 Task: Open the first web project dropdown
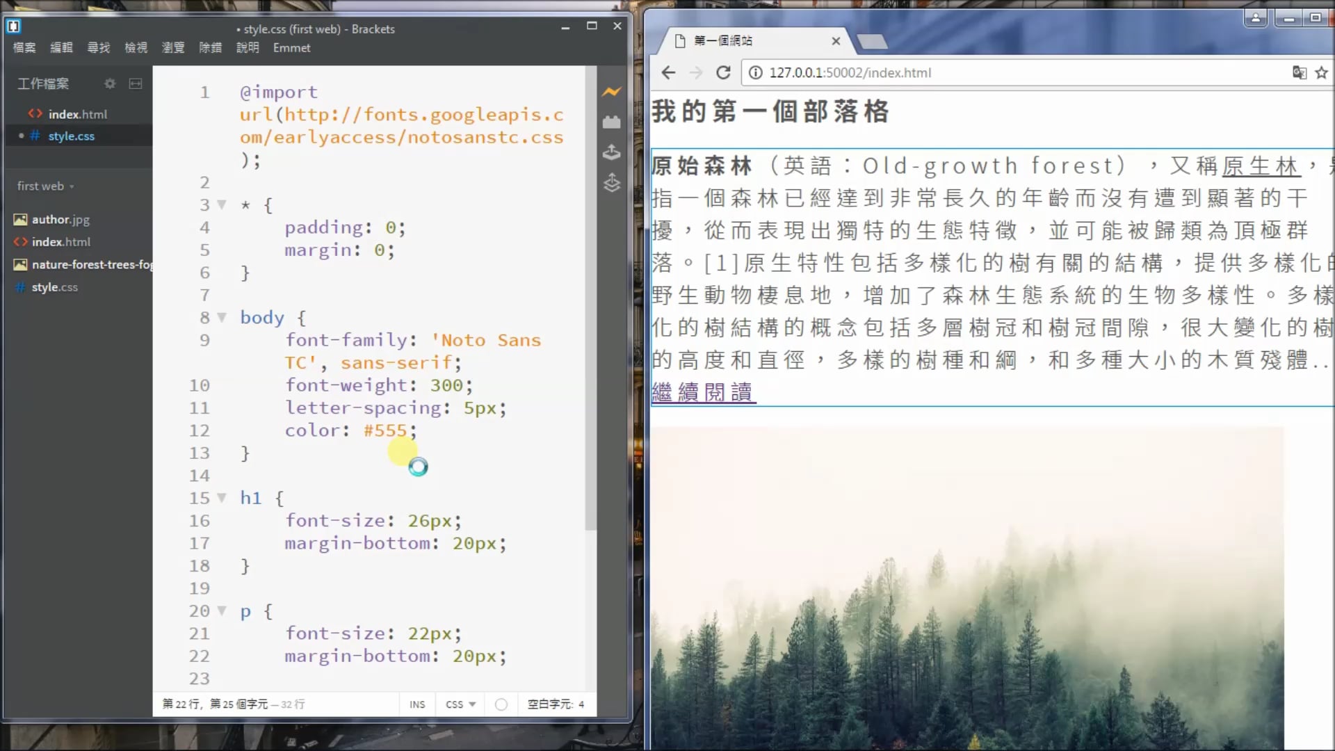tap(45, 186)
